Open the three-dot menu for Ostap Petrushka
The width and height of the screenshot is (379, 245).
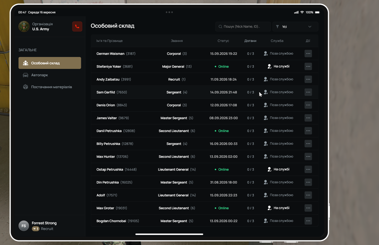(x=308, y=169)
